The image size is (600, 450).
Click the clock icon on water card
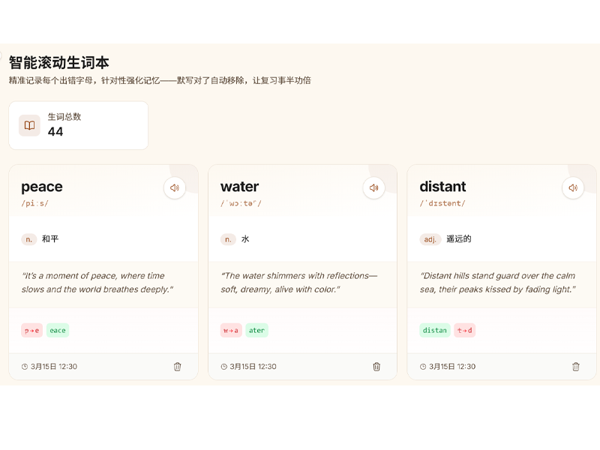coord(223,367)
